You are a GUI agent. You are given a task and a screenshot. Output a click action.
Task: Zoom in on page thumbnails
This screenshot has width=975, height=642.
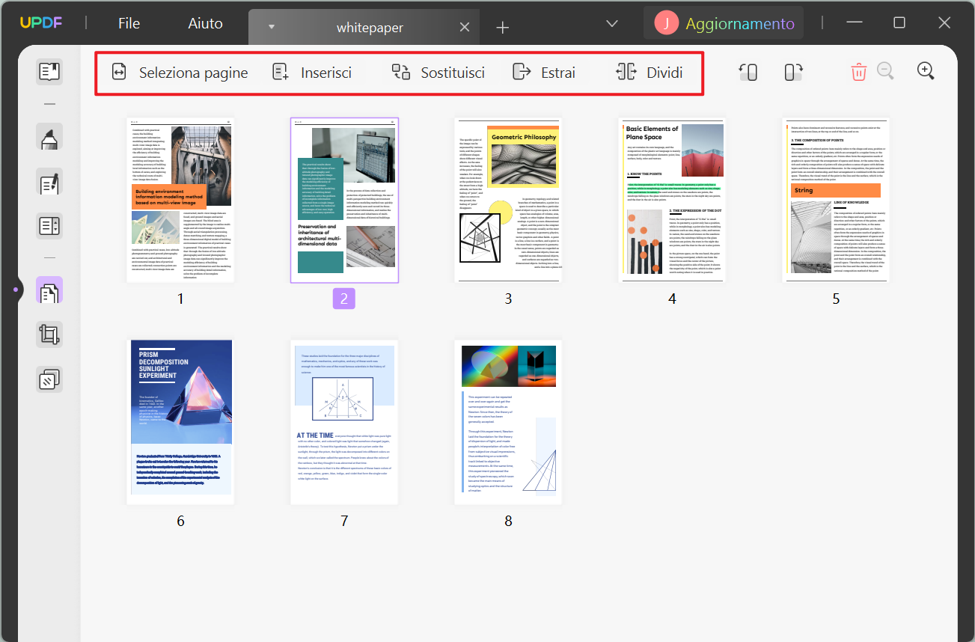pos(926,71)
